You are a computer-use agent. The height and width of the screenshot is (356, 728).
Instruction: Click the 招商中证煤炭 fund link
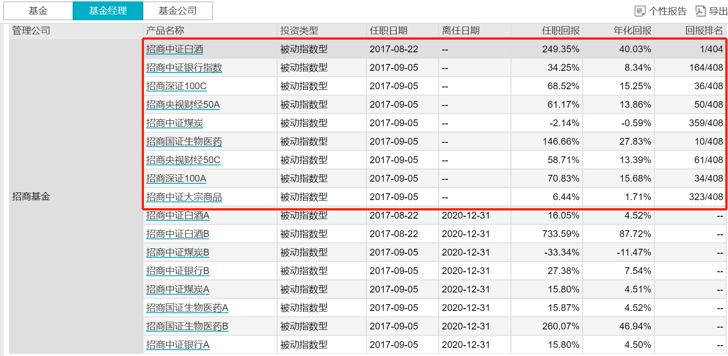point(175,123)
